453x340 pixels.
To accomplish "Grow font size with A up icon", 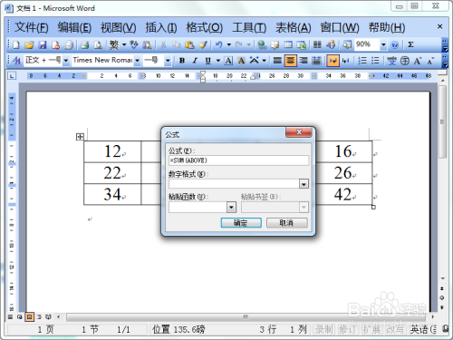I will pyautogui.click(x=418, y=61).
